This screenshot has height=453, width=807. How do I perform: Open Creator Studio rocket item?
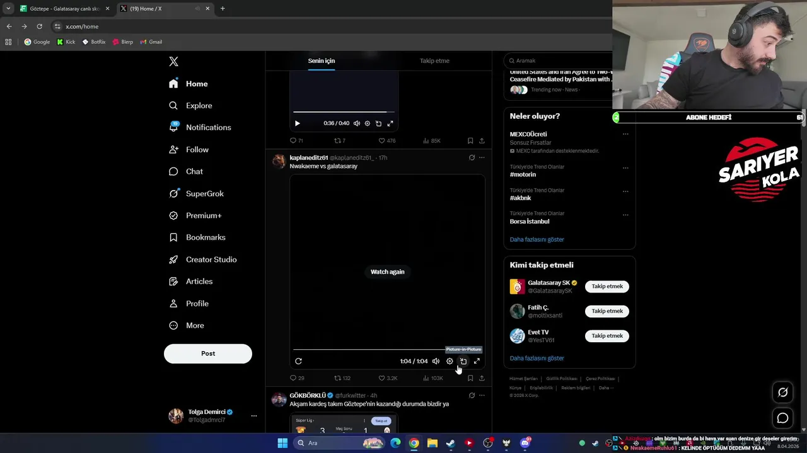[202, 259]
